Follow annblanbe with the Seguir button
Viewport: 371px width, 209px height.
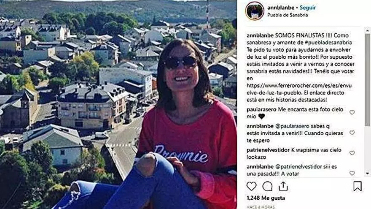click(308, 8)
